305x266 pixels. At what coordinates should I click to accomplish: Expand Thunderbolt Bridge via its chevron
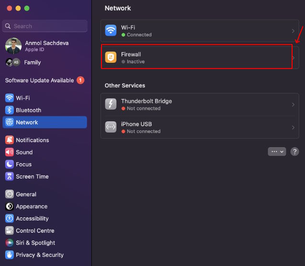pyautogui.click(x=293, y=104)
